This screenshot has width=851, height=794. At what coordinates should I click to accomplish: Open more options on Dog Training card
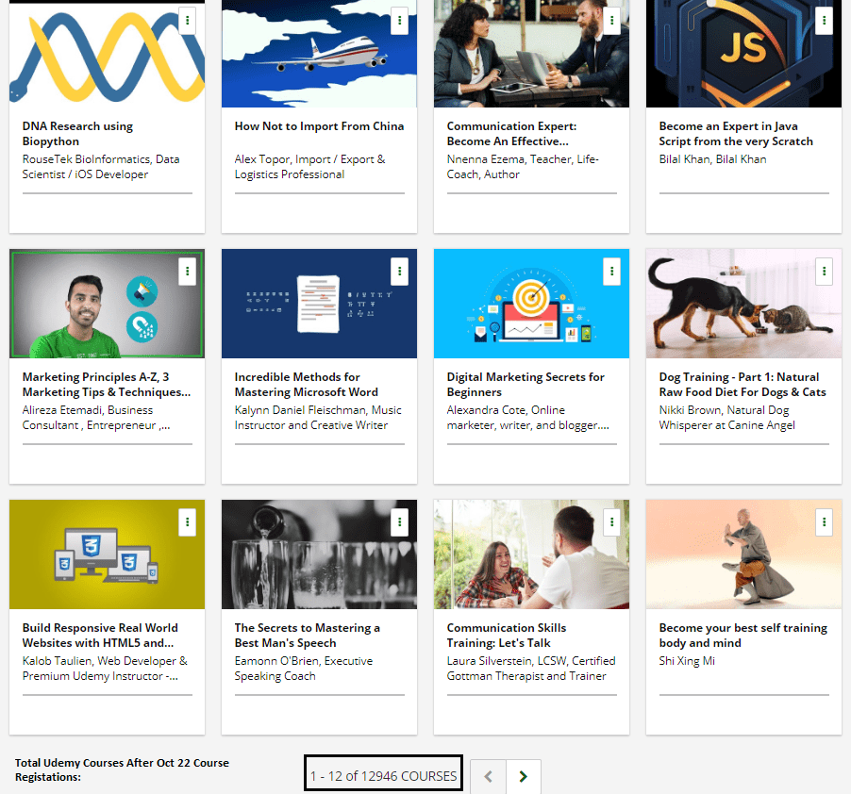coord(825,272)
